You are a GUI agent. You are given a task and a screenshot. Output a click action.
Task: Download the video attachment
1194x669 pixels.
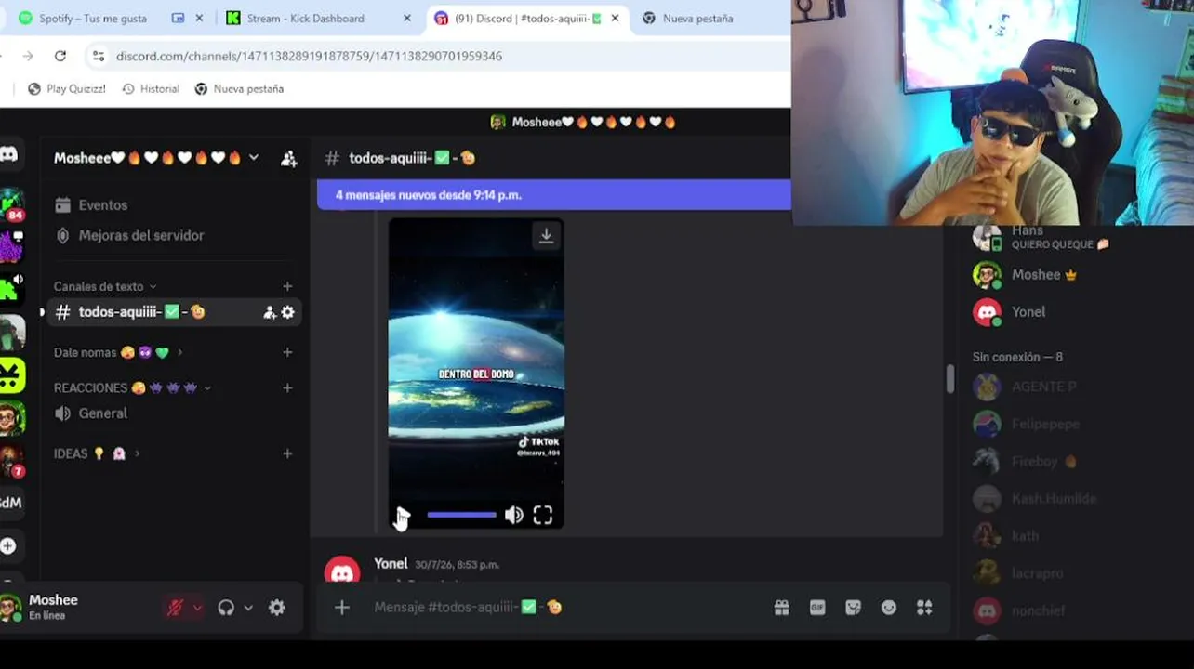[546, 236]
